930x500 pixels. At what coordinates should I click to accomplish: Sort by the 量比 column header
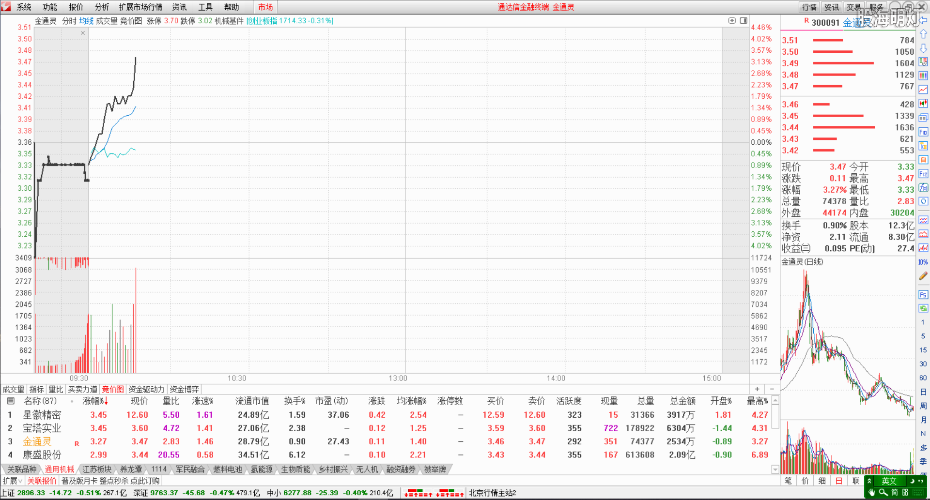click(x=171, y=401)
